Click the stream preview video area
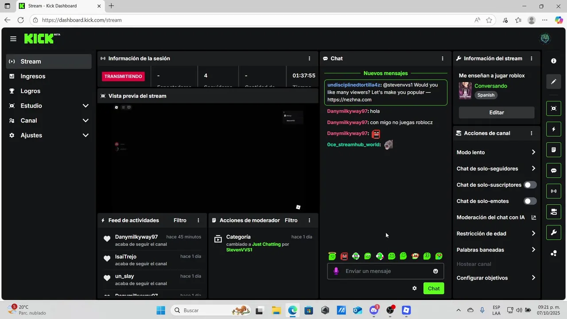 pyautogui.click(x=208, y=158)
